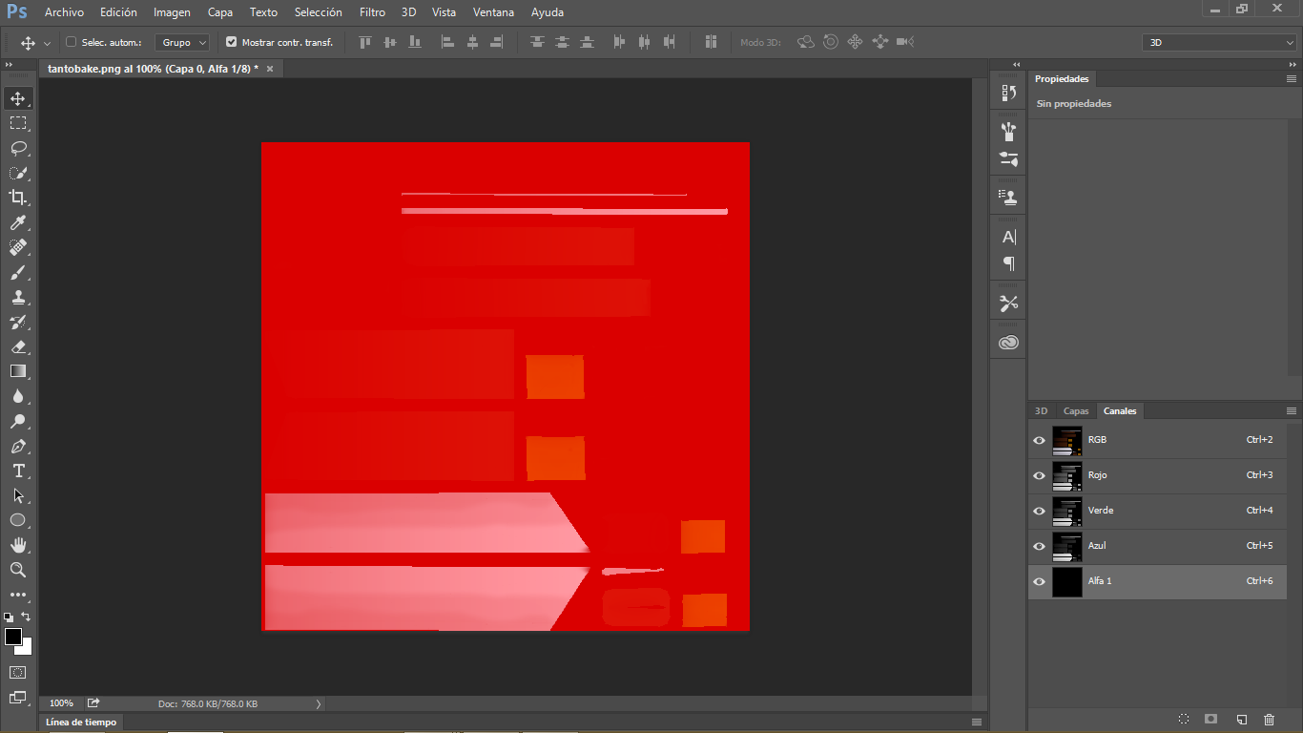Select the Pen tool
Image resolution: width=1303 pixels, height=733 pixels.
click(18, 446)
